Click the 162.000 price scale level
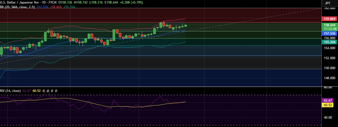The height and width of the screenshot is (127, 338). tap(328, 9)
